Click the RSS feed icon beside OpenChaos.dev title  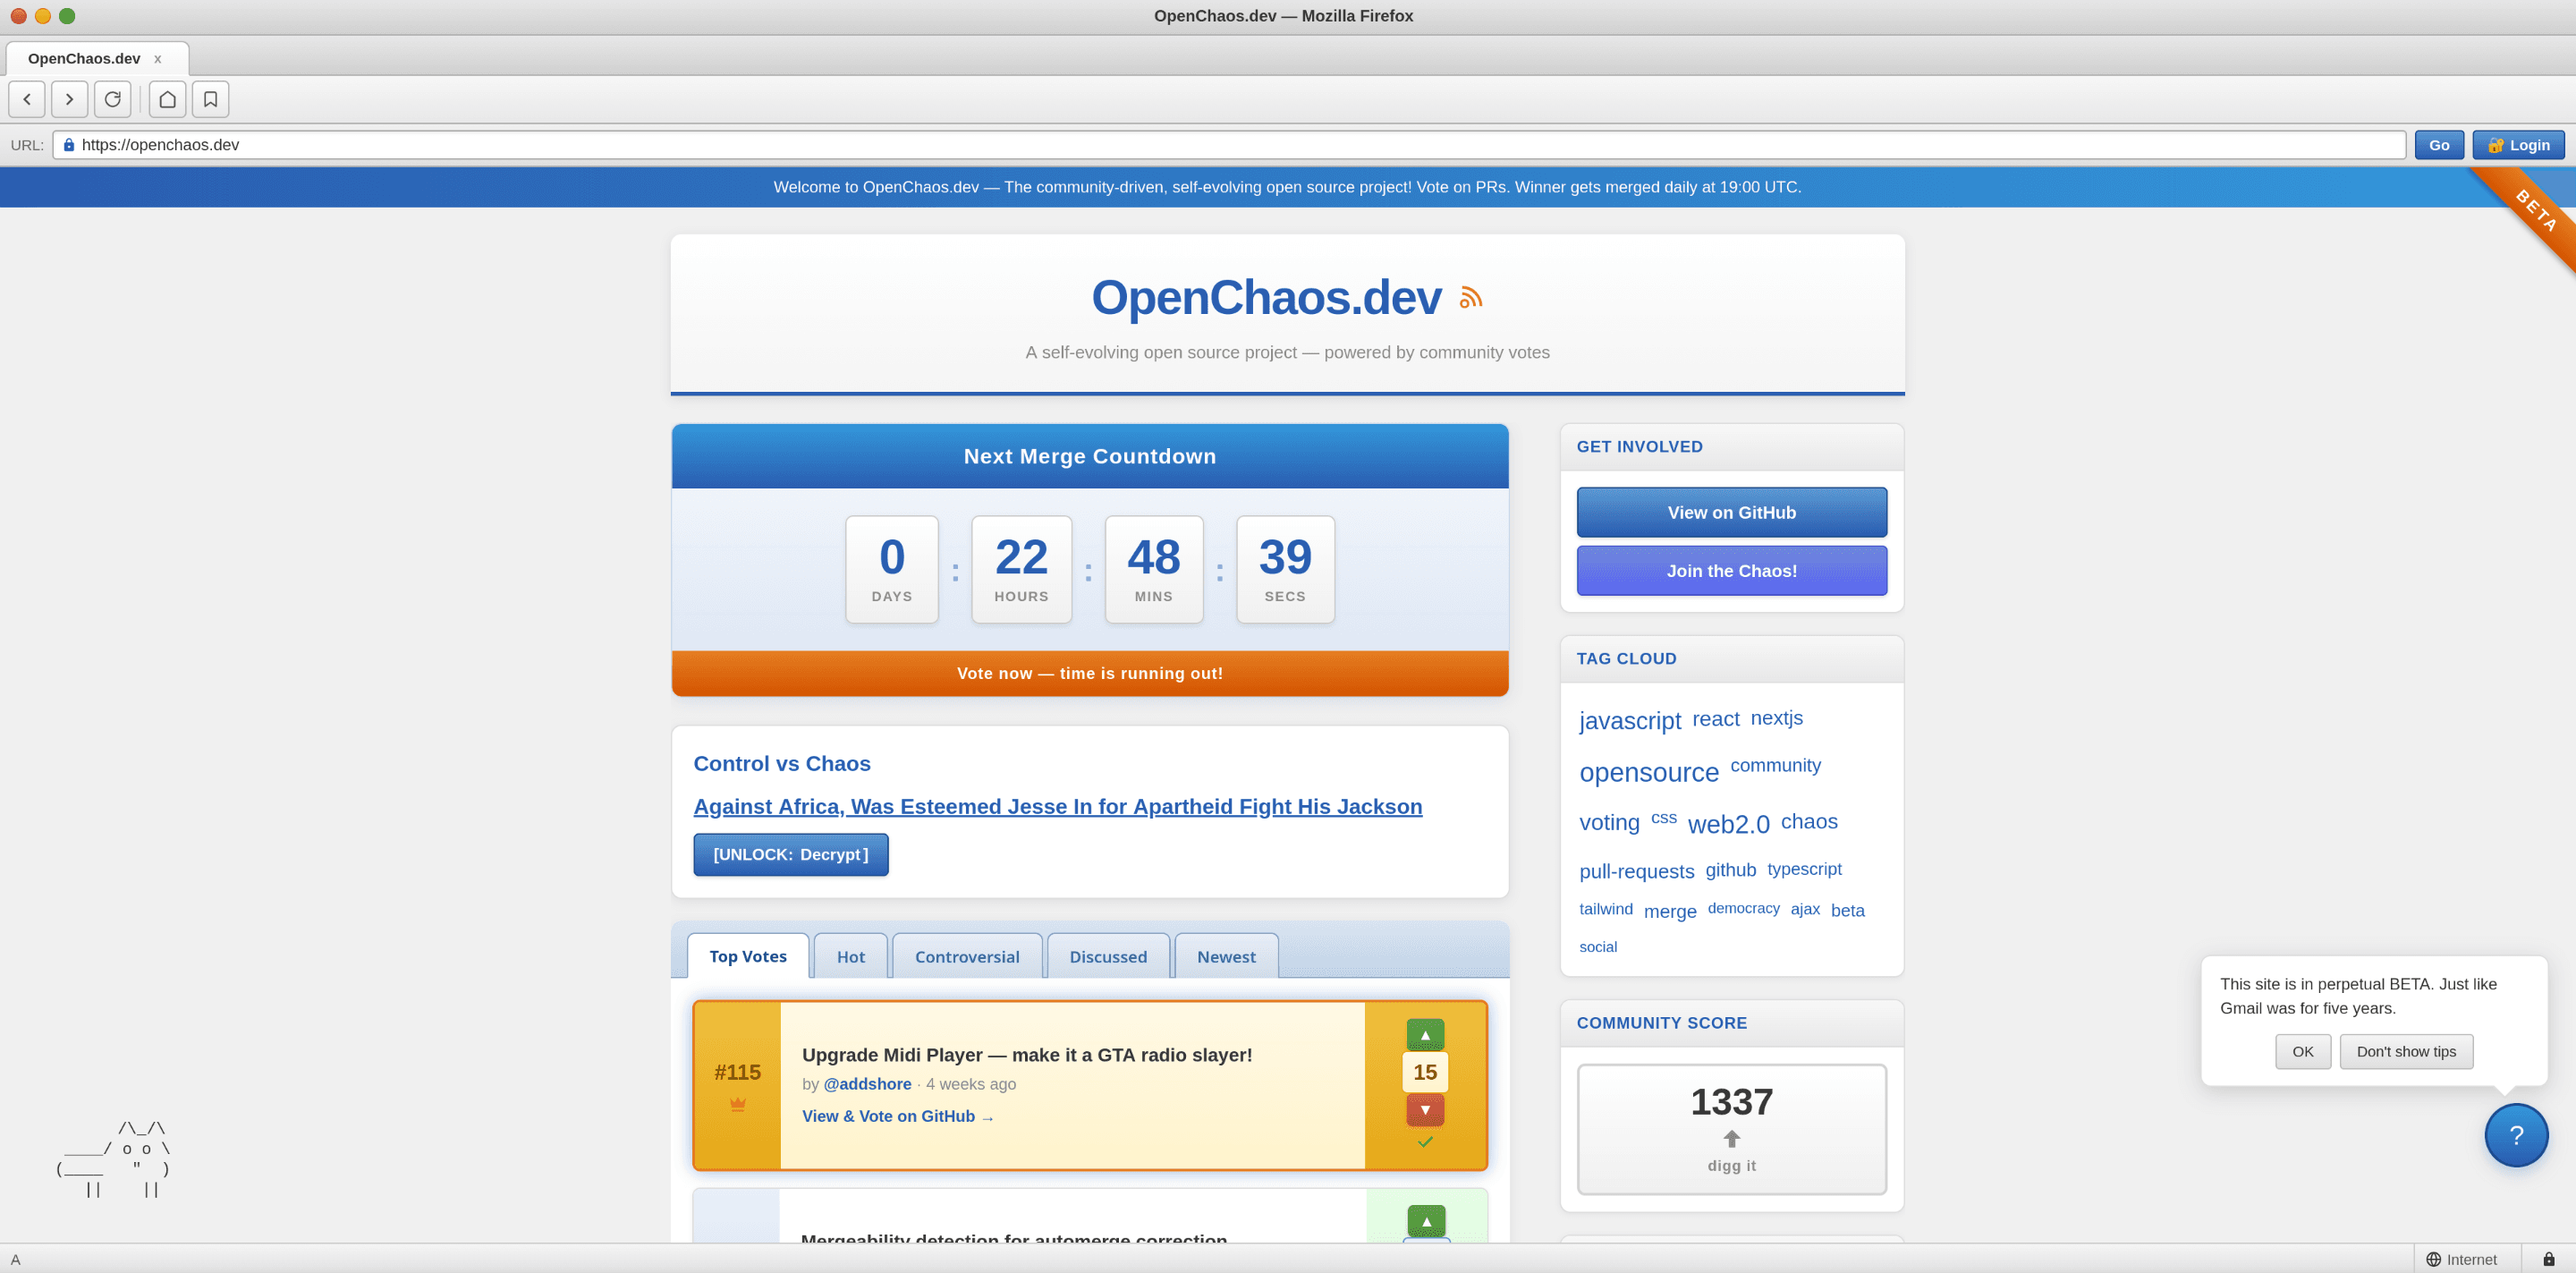[1470, 296]
